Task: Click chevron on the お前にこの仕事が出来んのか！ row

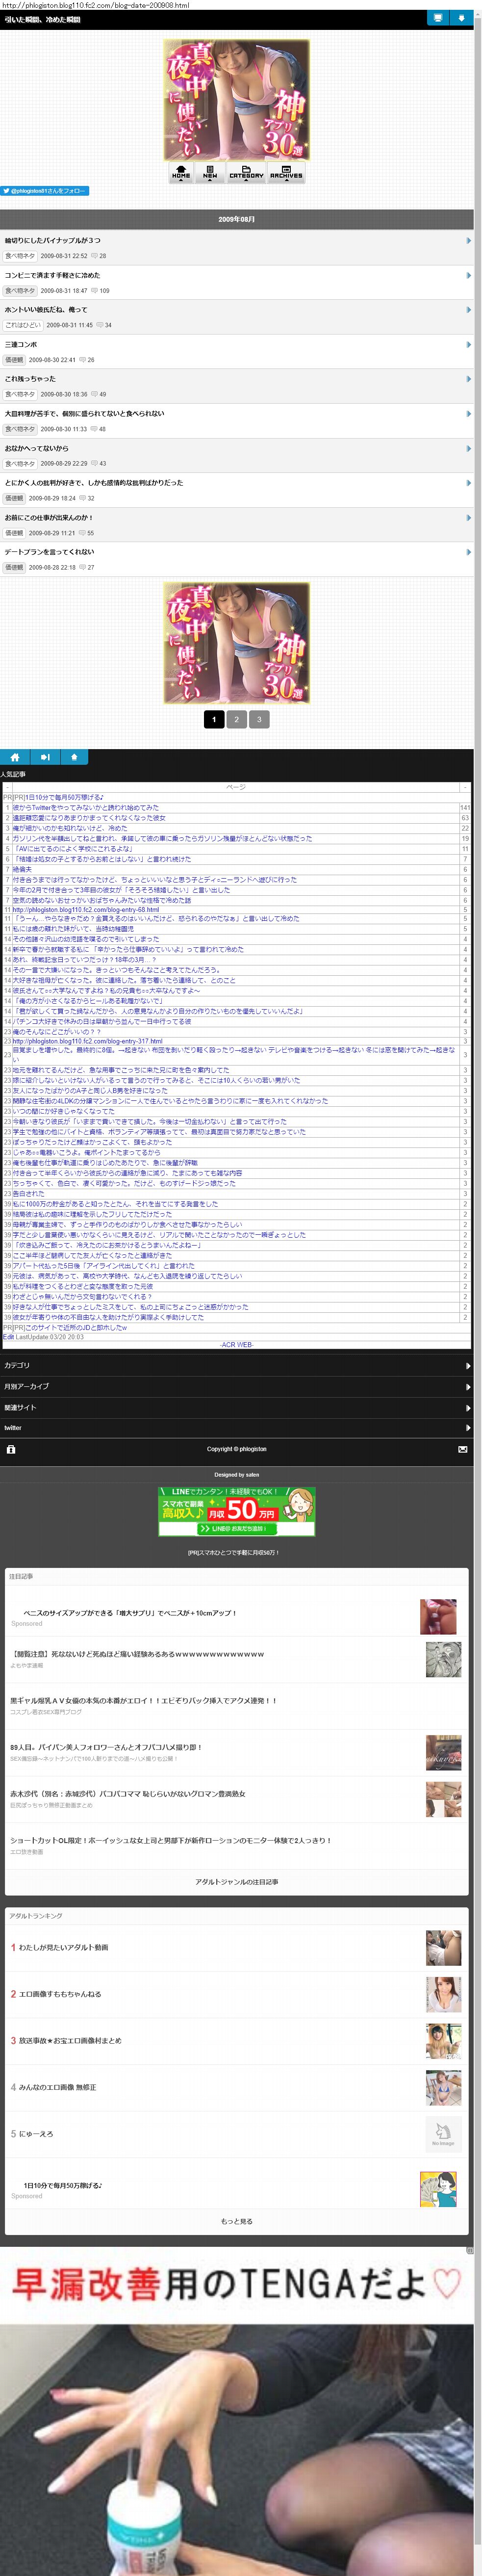Action: click(468, 518)
